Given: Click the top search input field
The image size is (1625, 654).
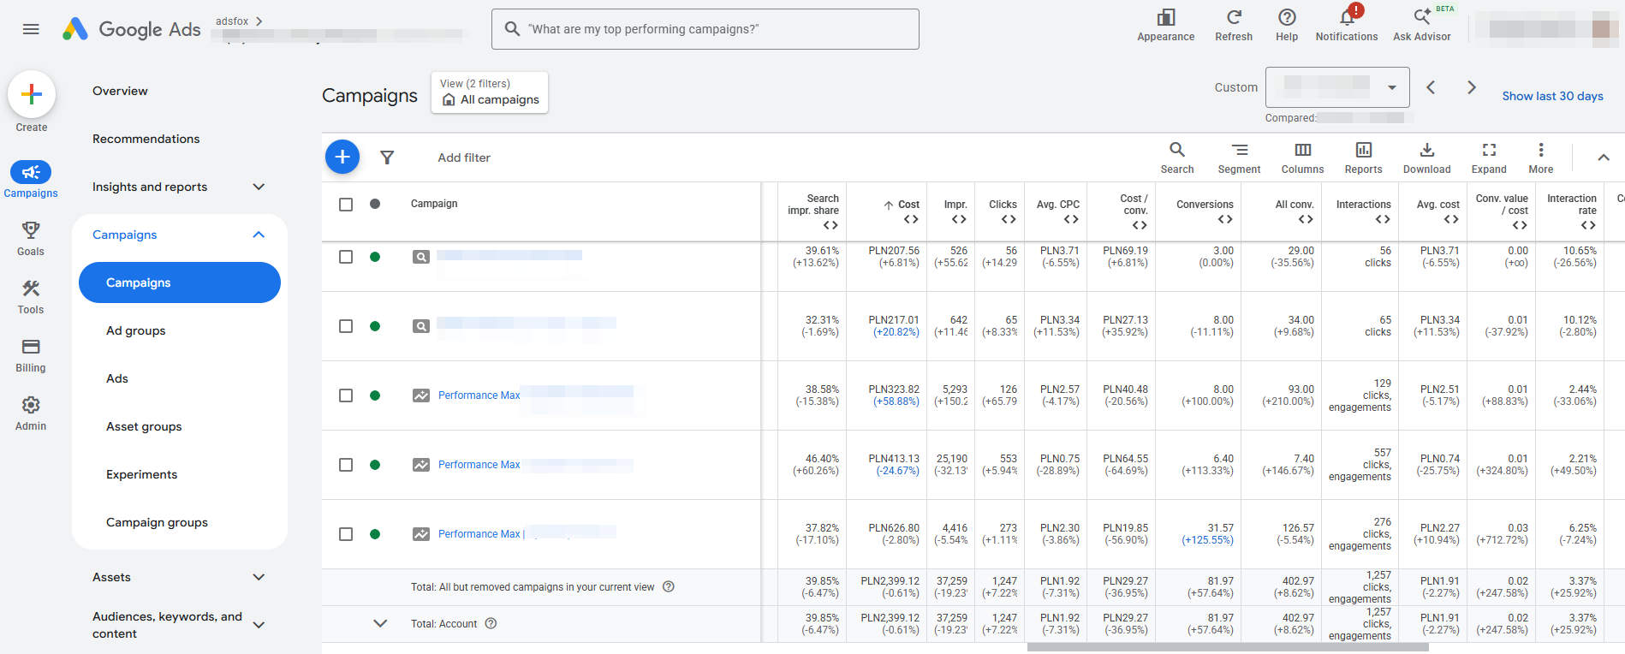Looking at the screenshot, I should pyautogui.click(x=705, y=29).
